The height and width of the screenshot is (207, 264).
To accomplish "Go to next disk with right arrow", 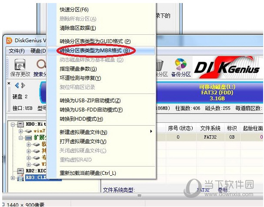I will (23, 86).
